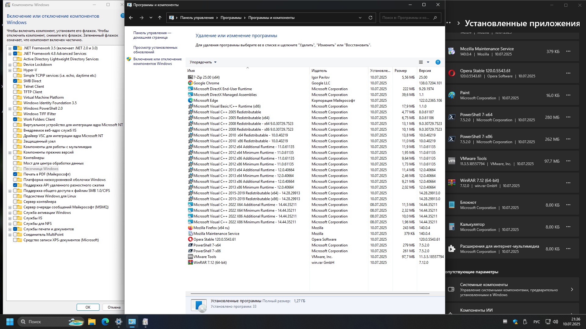
Task: Click the horizontal scrollbar under programs list
Action: [310, 294]
